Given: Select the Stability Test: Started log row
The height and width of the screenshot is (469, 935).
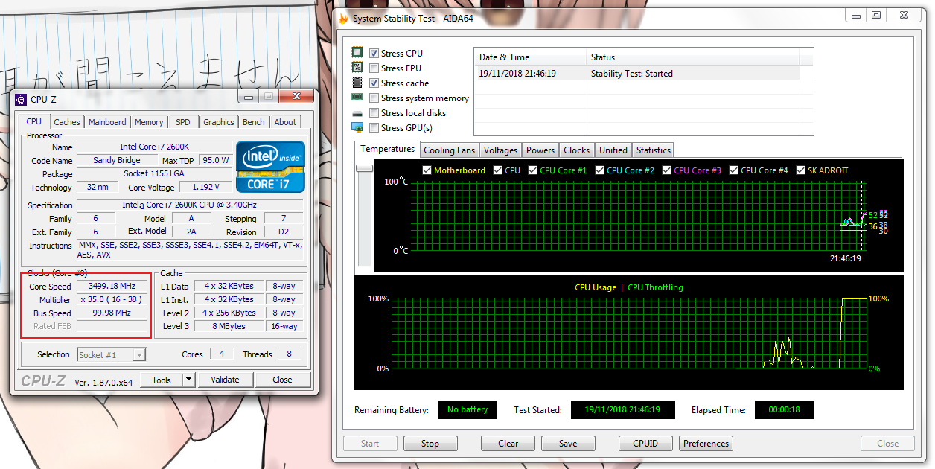Looking at the screenshot, I should pyautogui.click(x=637, y=74).
